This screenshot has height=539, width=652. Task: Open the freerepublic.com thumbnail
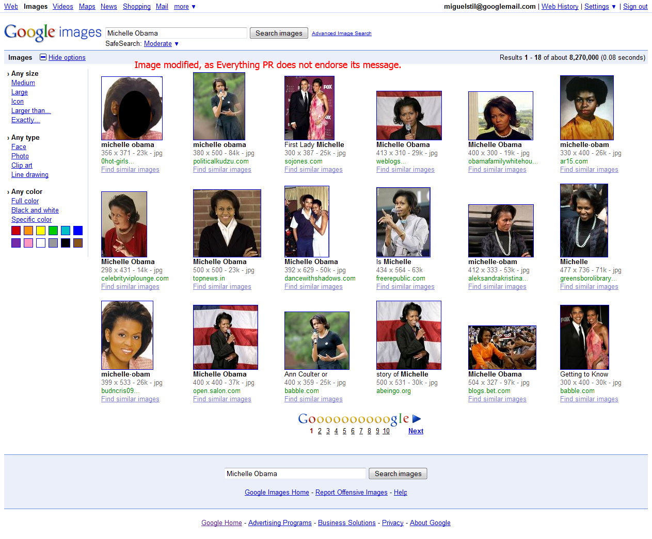tap(403, 222)
